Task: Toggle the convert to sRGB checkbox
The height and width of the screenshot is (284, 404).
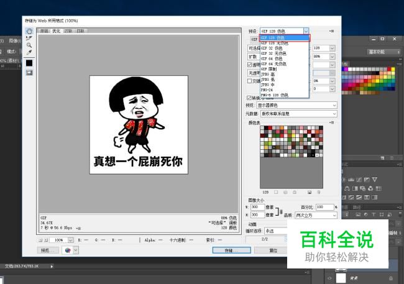Action: 249,98
